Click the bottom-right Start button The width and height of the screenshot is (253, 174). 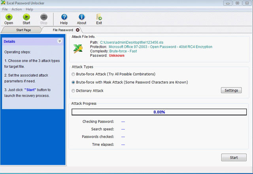(234, 157)
